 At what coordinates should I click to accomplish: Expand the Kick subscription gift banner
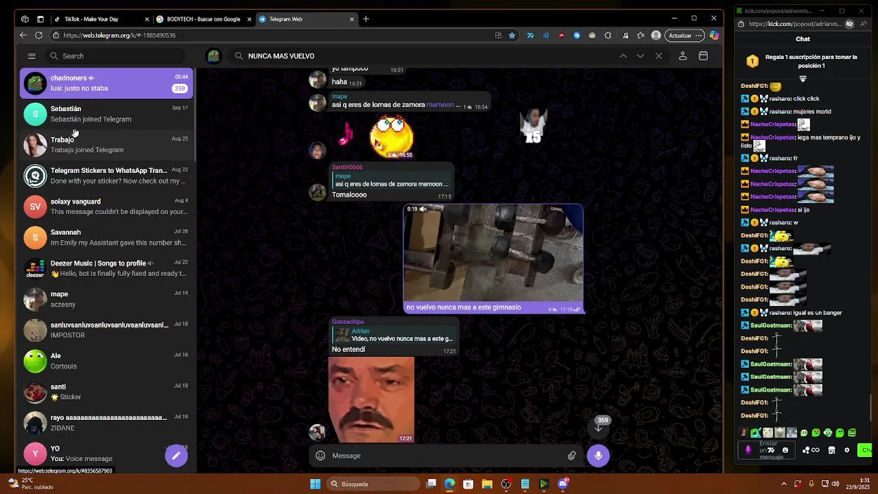803,79
